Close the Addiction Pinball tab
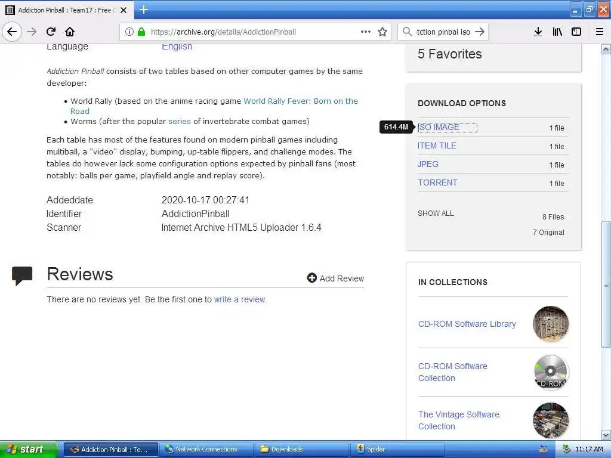Viewport: 611px width, 458px height. [124, 10]
